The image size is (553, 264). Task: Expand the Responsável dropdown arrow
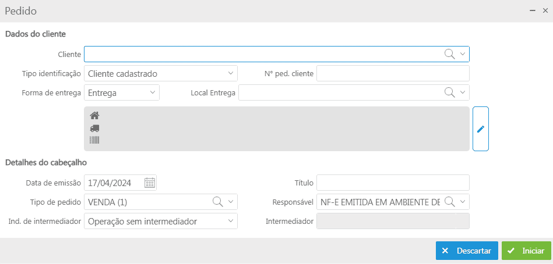click(463, 202)
